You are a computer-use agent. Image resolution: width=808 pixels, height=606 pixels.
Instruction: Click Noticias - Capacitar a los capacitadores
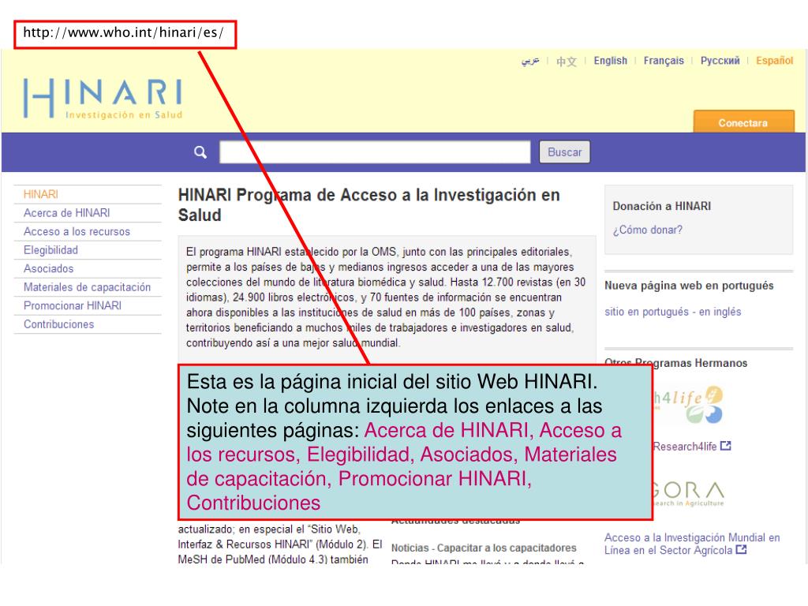(x=484, y=548)
